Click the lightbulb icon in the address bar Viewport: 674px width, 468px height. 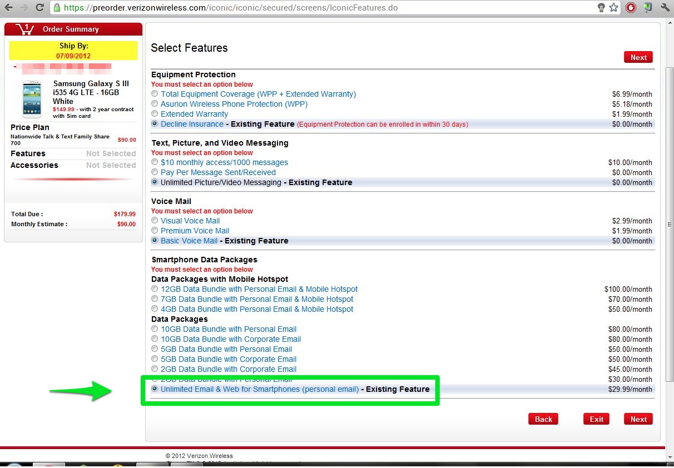(601, 8)
